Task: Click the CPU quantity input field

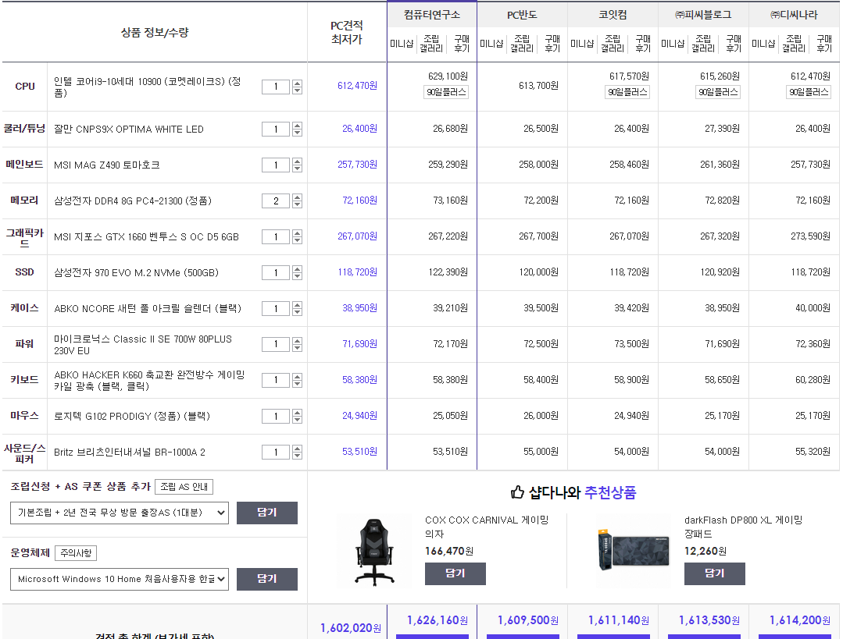Action: [276, 87]
